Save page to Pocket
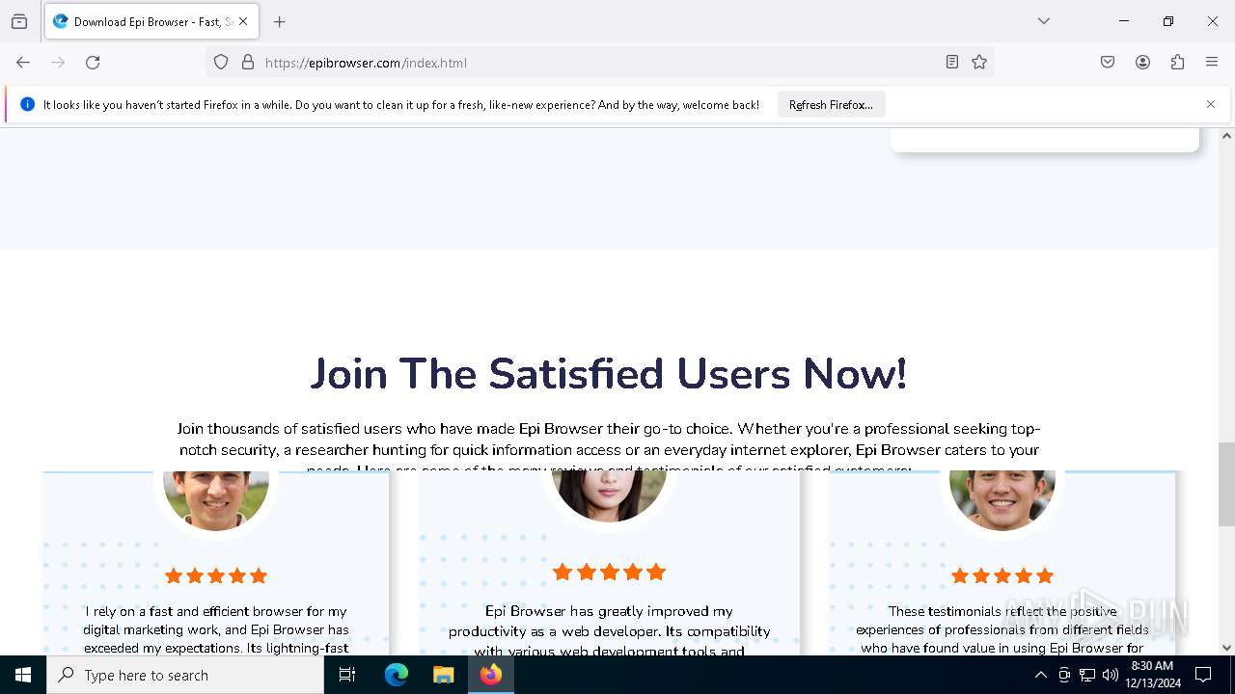The height and width of the screenshot is (694, 1235). click(x=1108, y=63)
